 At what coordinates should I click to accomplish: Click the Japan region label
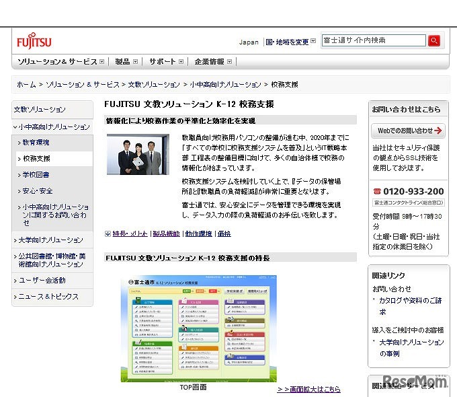[x=249, y=42]
